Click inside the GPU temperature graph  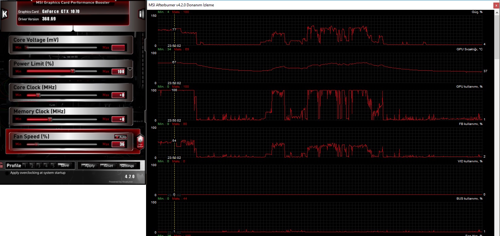(x=320, y=68)
